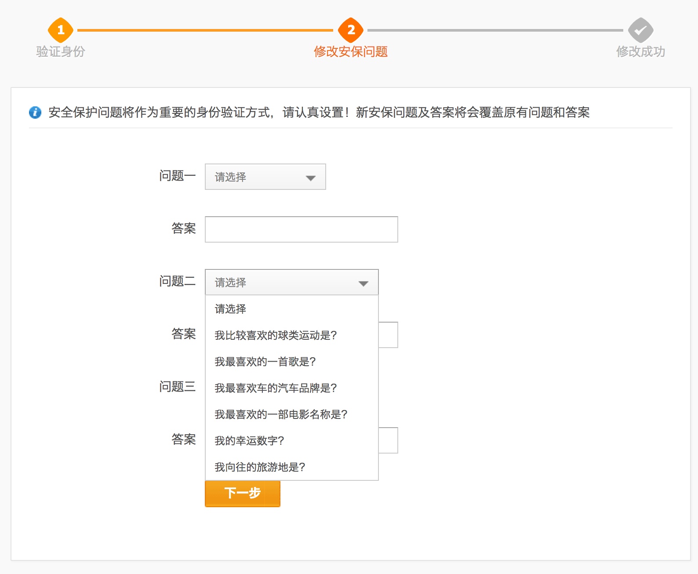This screenshot has height=574, width=698.
Task: Click the 问题一 dropdown arrow
Action: tap(311, 178)
